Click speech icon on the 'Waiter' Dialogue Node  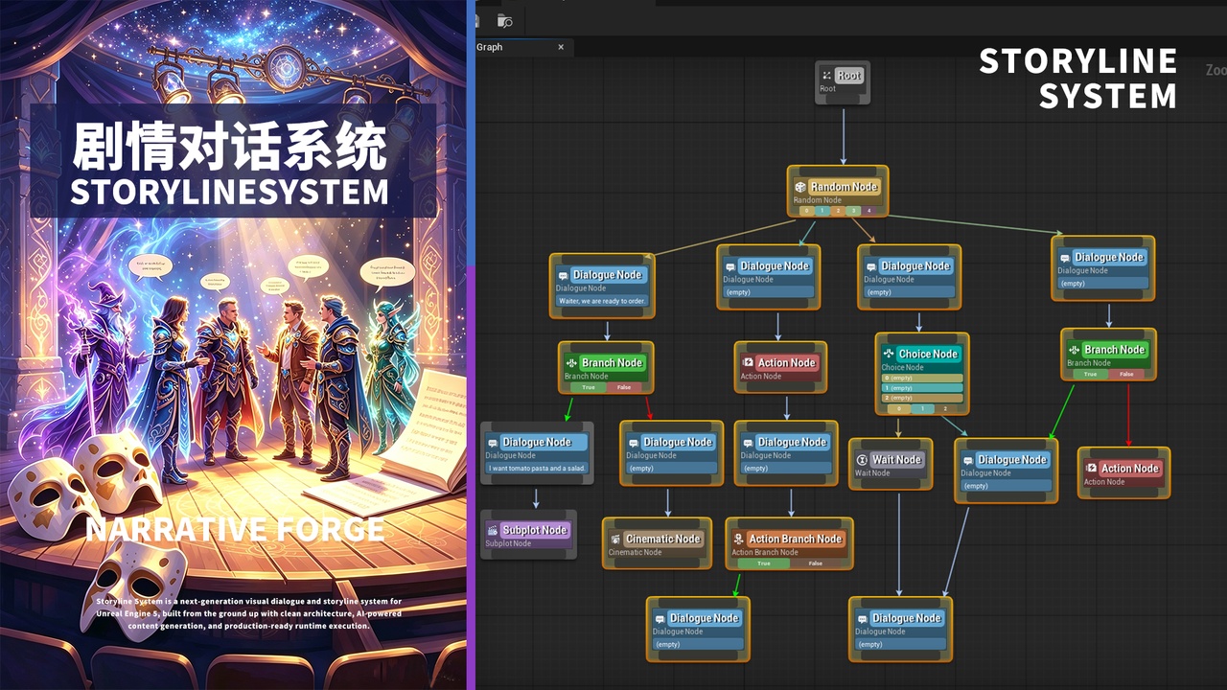pyautogui.click(x=564, y=275)
